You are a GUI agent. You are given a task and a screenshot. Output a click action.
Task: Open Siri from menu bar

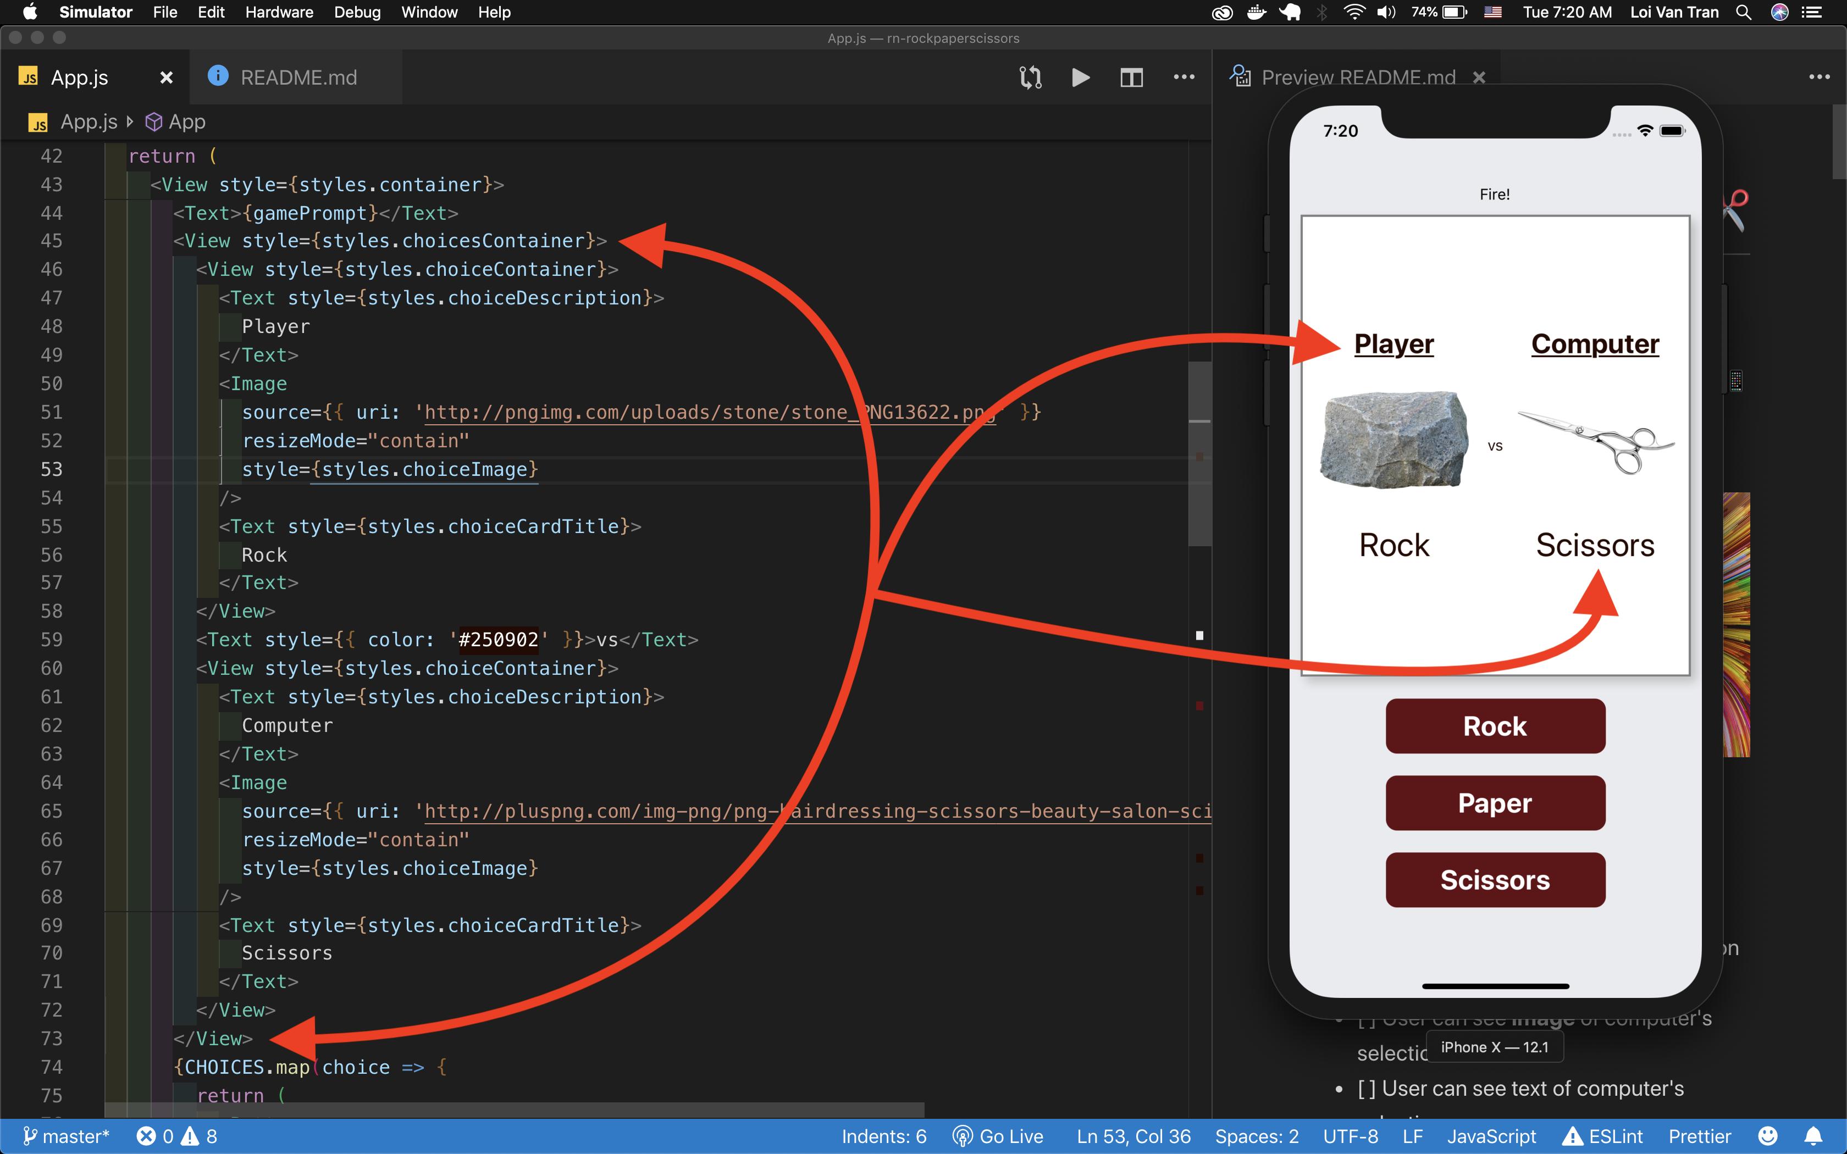click(1780, 12)
